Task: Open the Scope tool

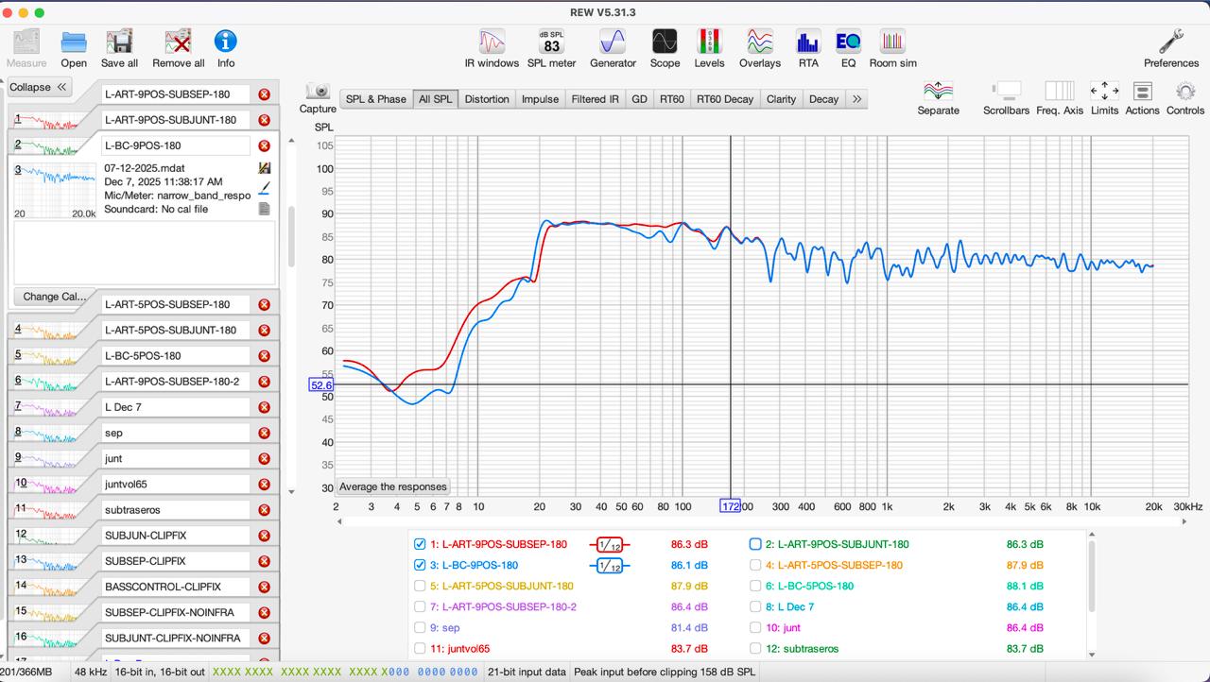Action: click(665, 48)
